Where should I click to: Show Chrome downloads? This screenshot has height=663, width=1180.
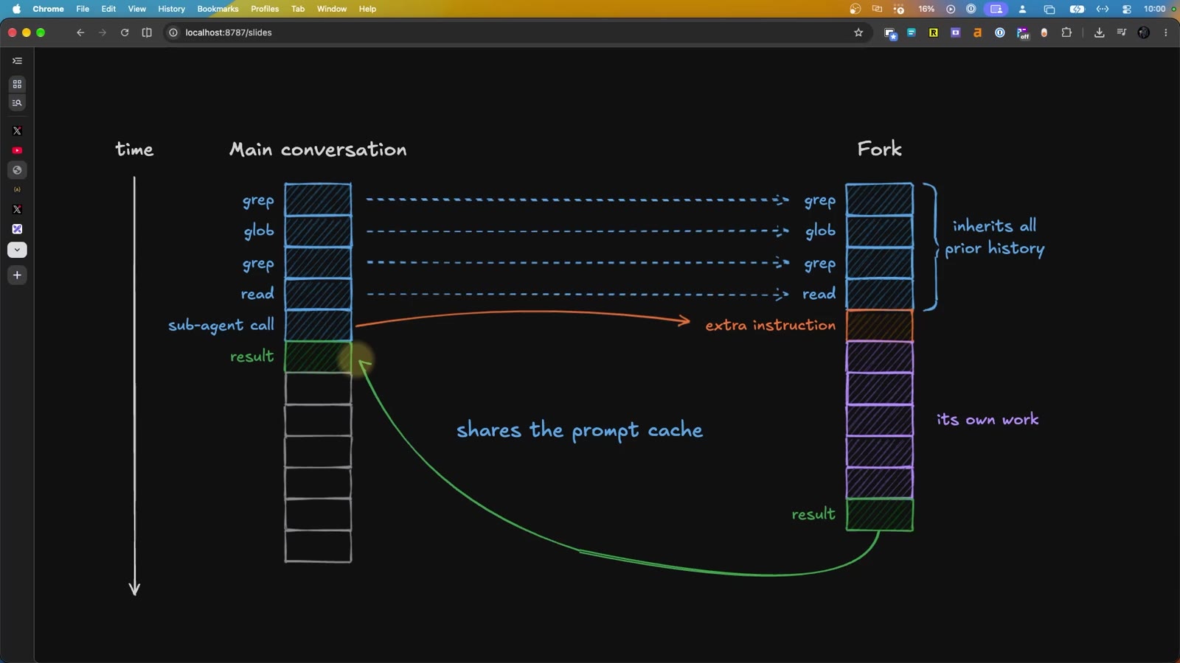coord(1100,32)
